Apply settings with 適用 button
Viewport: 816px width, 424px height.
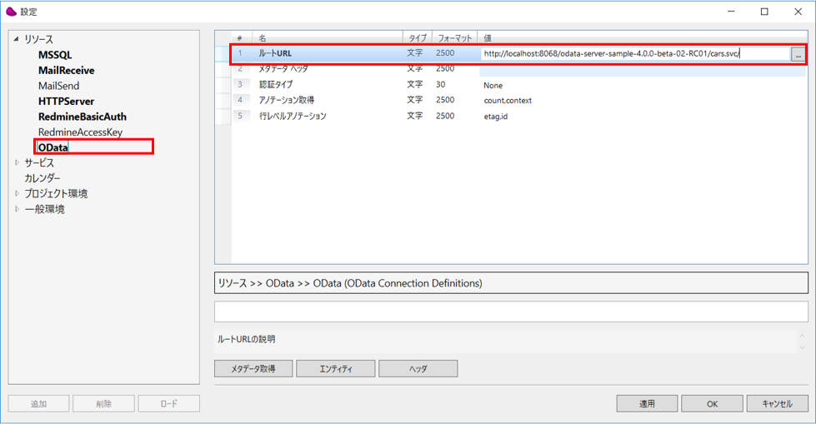click(647, 403)
